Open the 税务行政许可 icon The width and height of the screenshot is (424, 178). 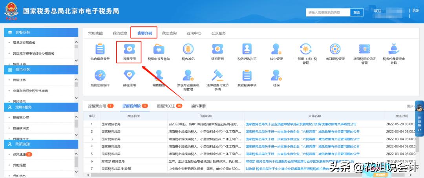[247, 49]
